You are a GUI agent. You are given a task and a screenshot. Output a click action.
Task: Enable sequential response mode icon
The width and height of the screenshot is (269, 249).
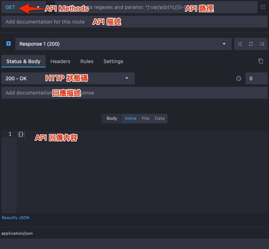pyautogui.click(x=251, y=44)
